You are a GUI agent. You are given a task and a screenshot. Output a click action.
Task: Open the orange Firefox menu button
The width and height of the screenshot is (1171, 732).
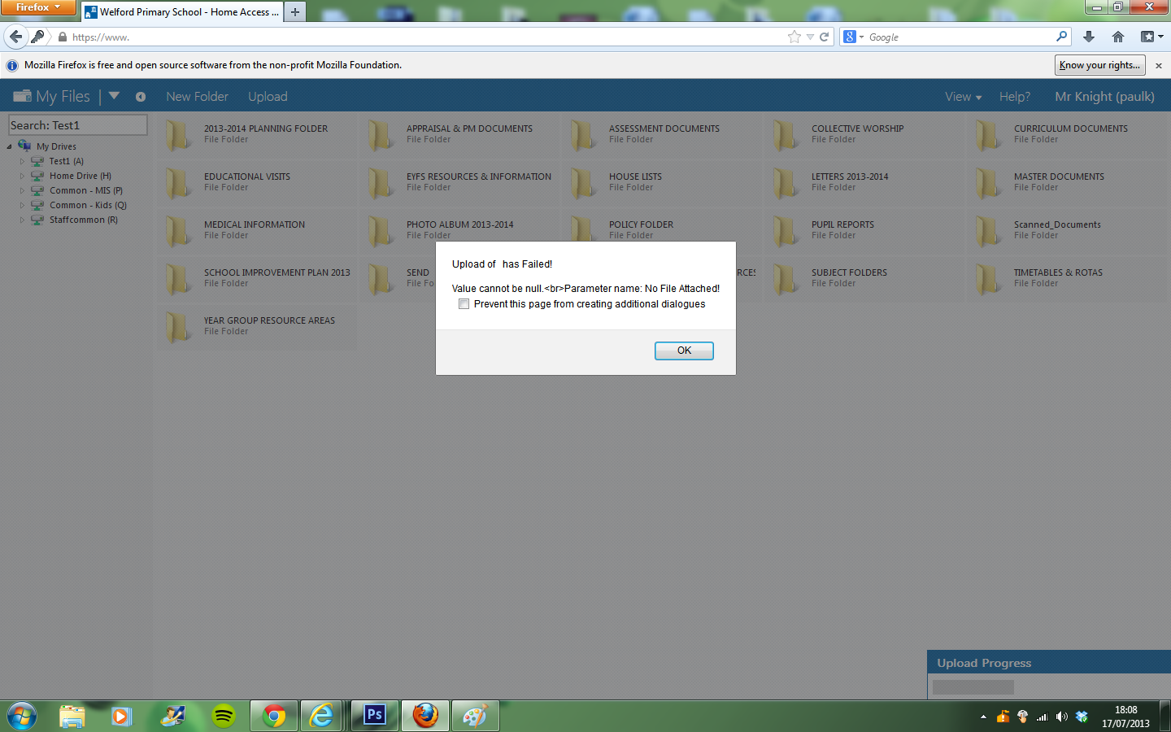[x=38, y=7]
